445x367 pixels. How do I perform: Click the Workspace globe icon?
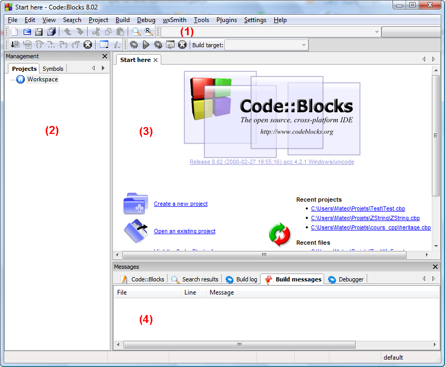click(20, 79)
